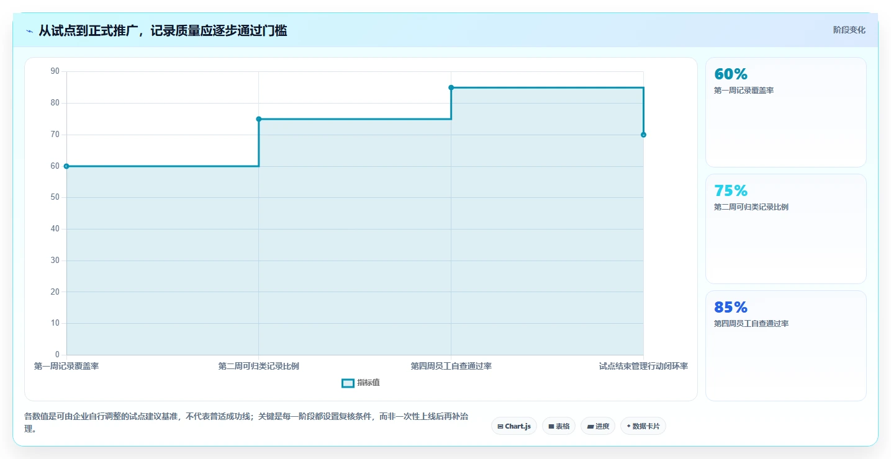The image size is (891, 459).
Task: Click the y-axis value 90
Action: (55, 71)
